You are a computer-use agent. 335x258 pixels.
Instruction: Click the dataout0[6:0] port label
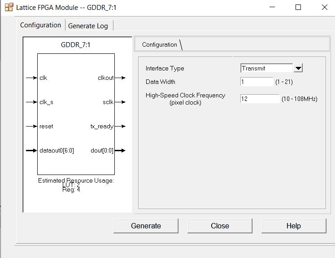pyautogui.click(x=57, y=151)
